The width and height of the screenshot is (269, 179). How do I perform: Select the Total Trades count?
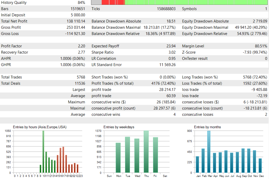tap(81, 77)
